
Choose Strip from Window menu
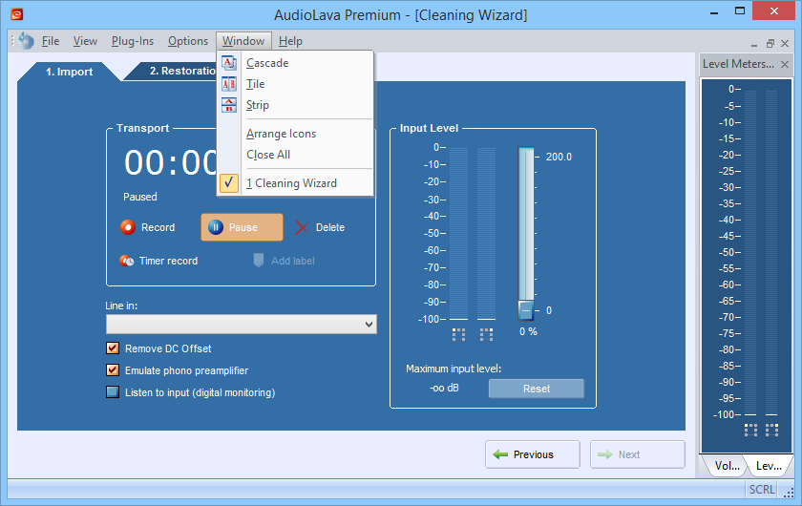[x=296, y=105]
